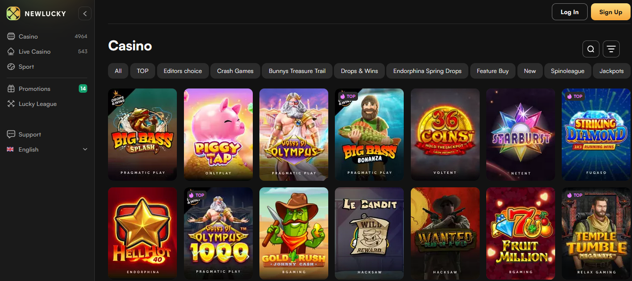Open the Starburst game tile
This screenshot has width=632, height=281.
[521, 134]
